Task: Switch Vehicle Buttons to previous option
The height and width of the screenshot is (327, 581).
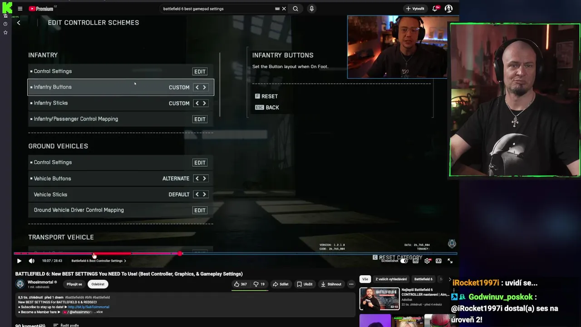Action: pos(197,178)
